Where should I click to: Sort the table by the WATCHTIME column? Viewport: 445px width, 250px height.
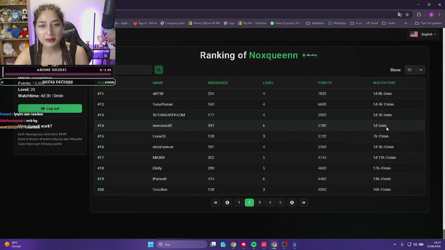(384, 83)
